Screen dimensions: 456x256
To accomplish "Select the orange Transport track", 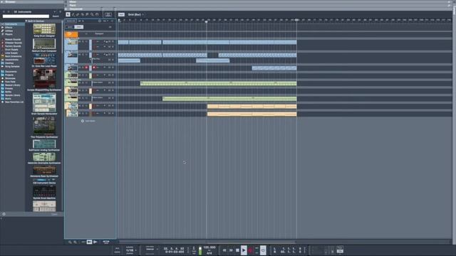I will [71, 35].
